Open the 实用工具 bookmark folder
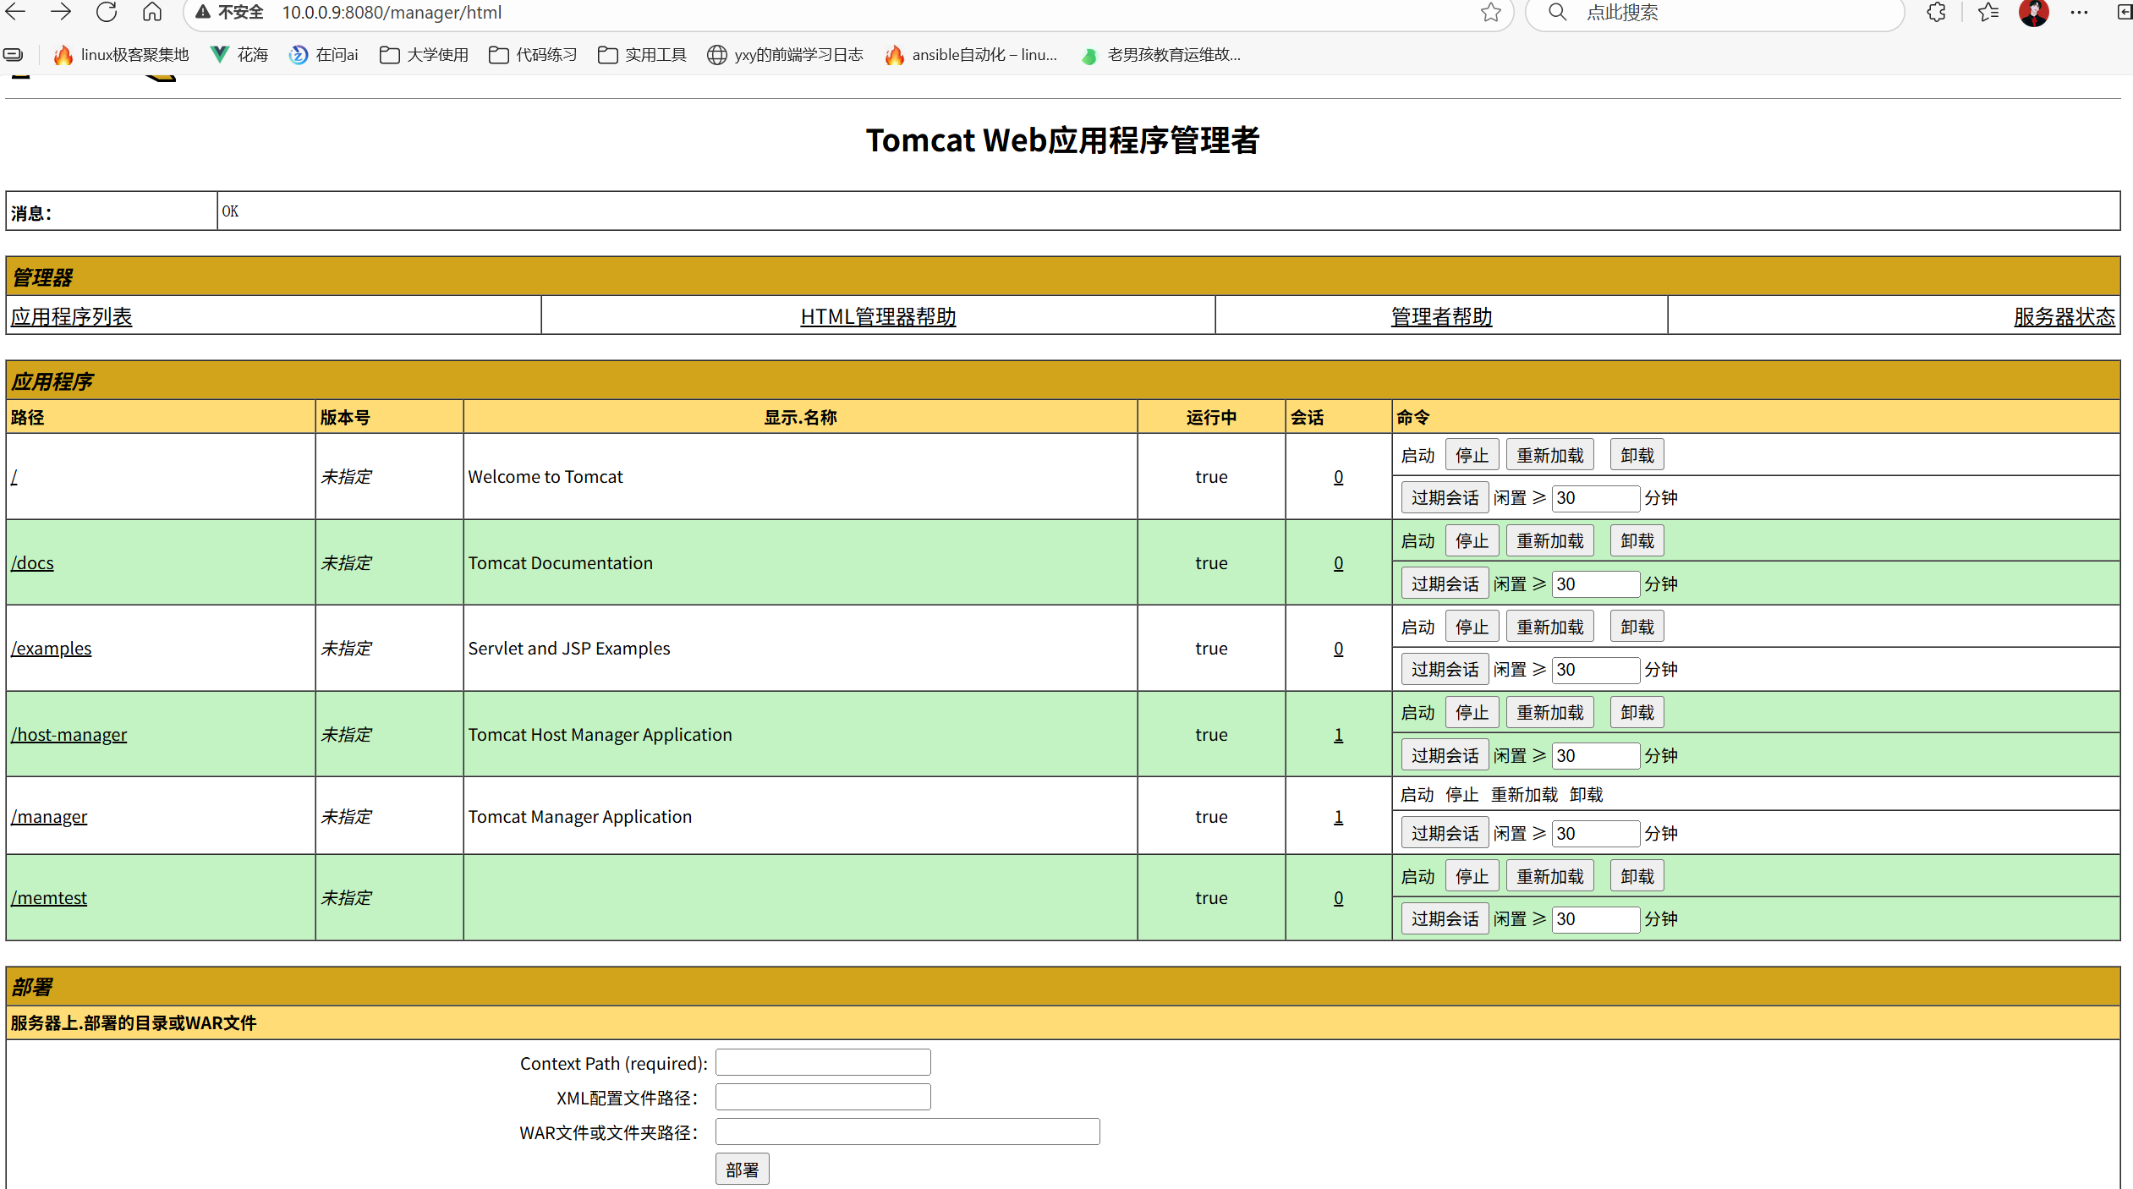Image resolution: width=2133 pixels, height=1189 pixels. click(x=643, y=55)
